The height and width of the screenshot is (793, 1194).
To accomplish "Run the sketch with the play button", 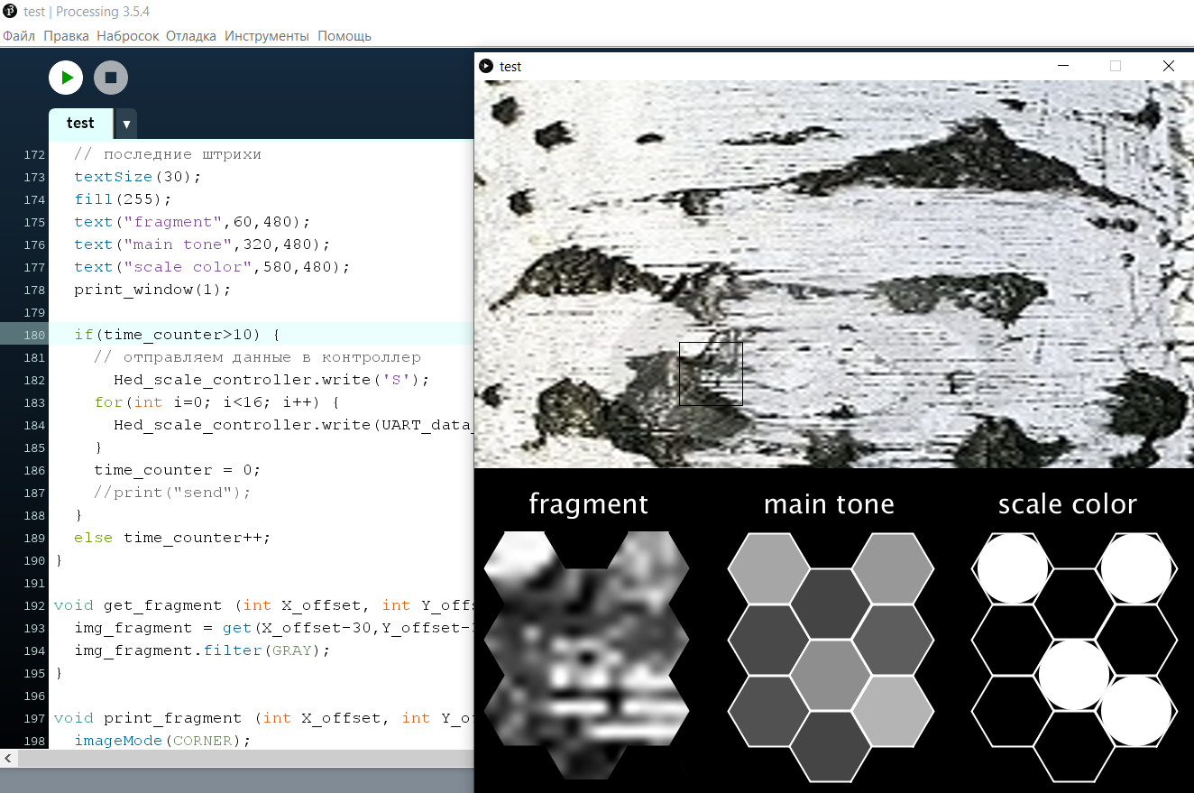I will coord(66,78).
